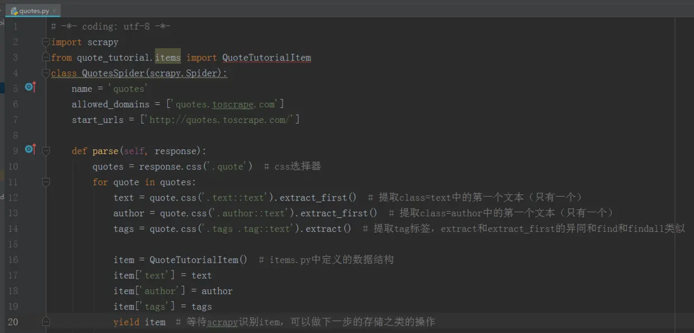
Task: Click line number 1 in the gutter
Action: pos(15,26)
